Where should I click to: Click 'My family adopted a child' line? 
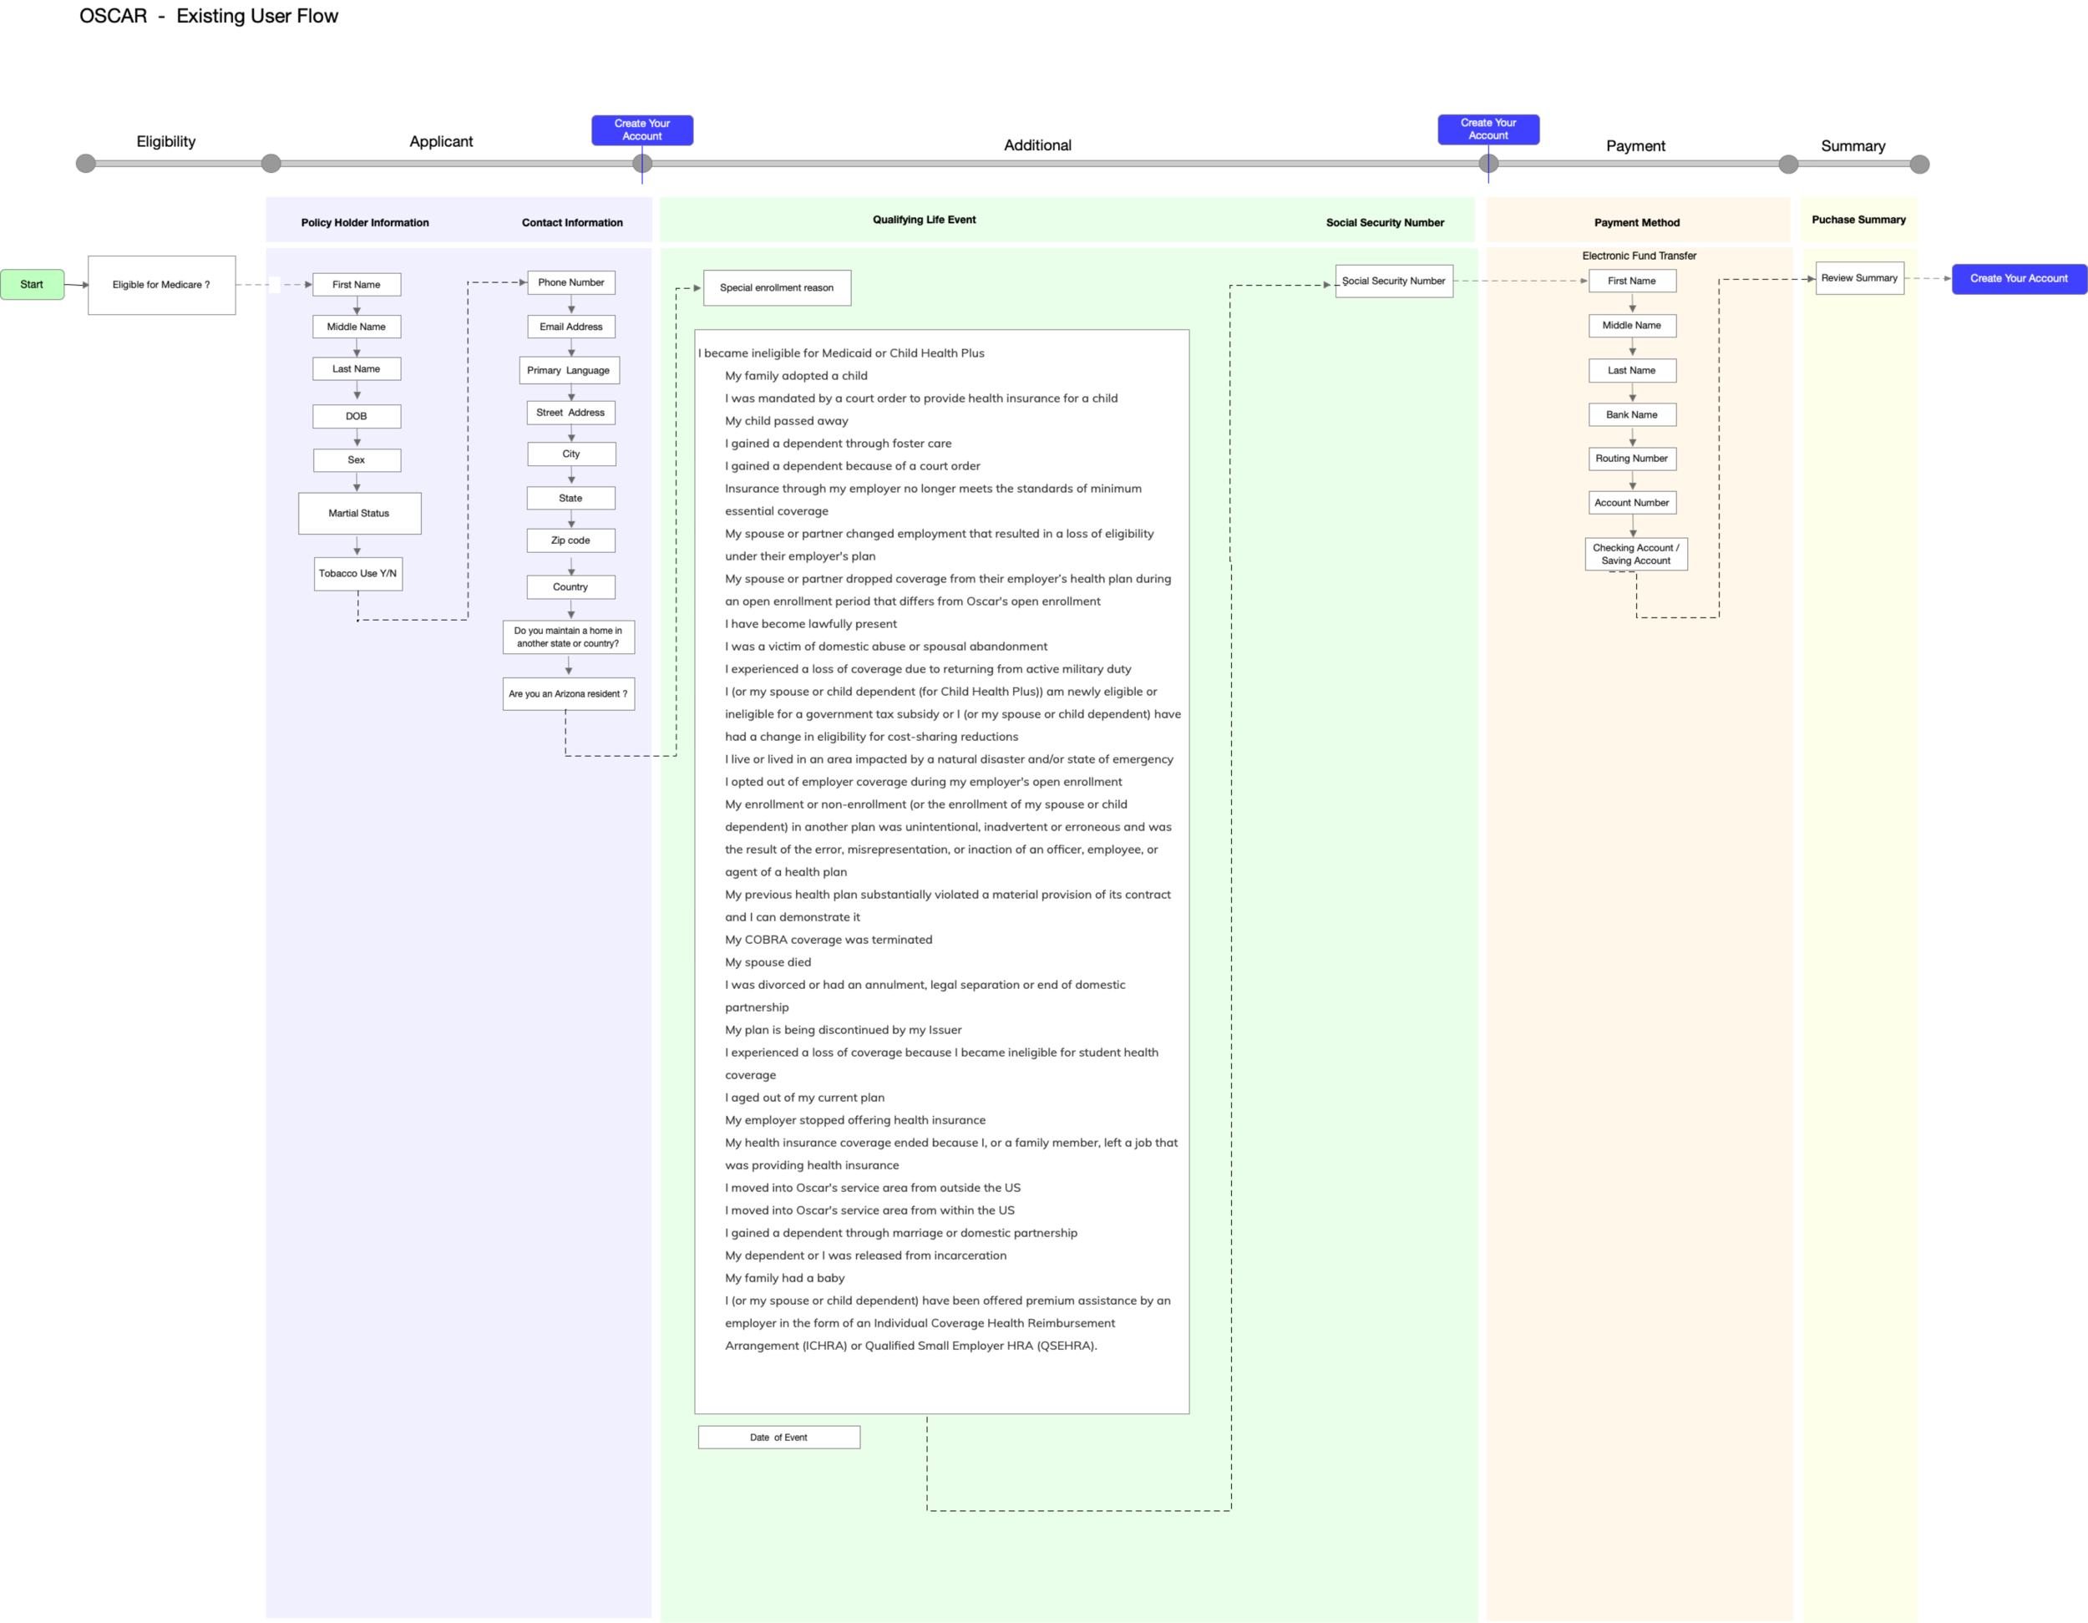(797, 376)
